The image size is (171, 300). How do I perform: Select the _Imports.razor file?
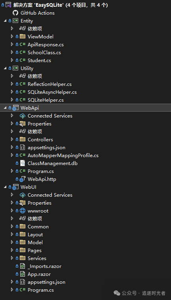pyautogui.click(x=45, y=266)
